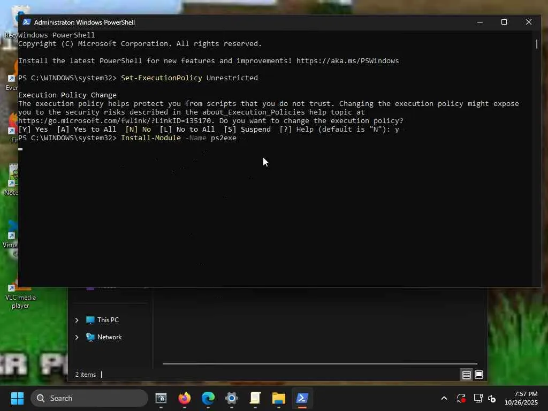Maximize the PowerShell window
The width and height of the screenshot is (548, 411).
[x=504, y=22]
